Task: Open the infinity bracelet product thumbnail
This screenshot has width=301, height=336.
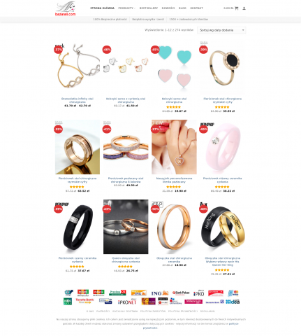Action: coord(78,67)
